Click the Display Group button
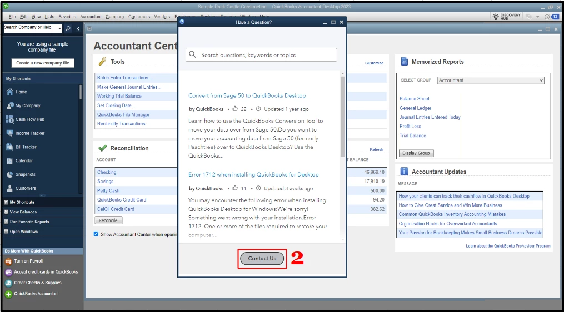The width and height of the screenshot is (564, 312). [416, 153]
